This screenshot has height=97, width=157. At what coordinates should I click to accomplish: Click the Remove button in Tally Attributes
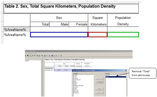tap(99, 82)
